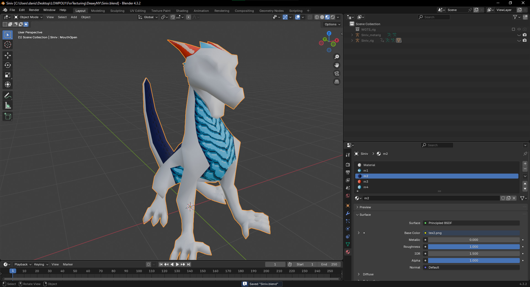This screenshot has width=530, height=287.
Task: Open the Object Constraints properties tab
Action: click(x=348, y=236)
